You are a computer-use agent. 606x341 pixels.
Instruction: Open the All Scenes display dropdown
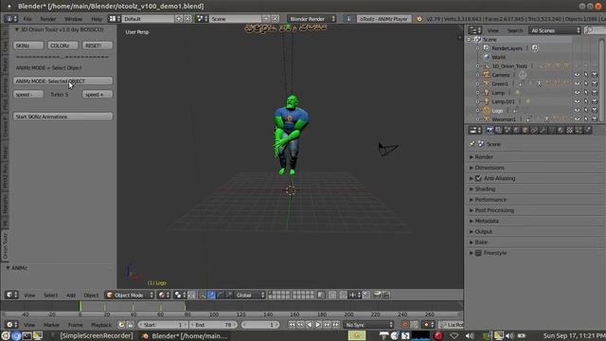point(555,30)
